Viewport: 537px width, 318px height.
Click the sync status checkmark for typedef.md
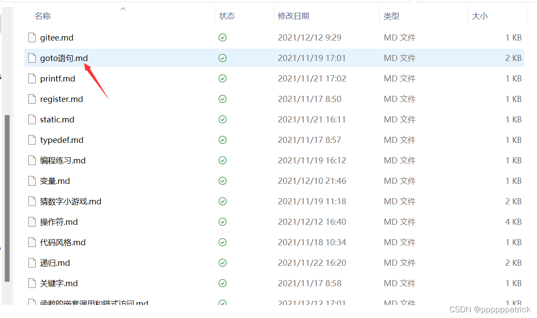tap(223, 140)
